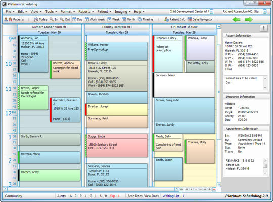Switch to Work Week view
This screenshot has height=202, width=273.
(x=95, y=19)
